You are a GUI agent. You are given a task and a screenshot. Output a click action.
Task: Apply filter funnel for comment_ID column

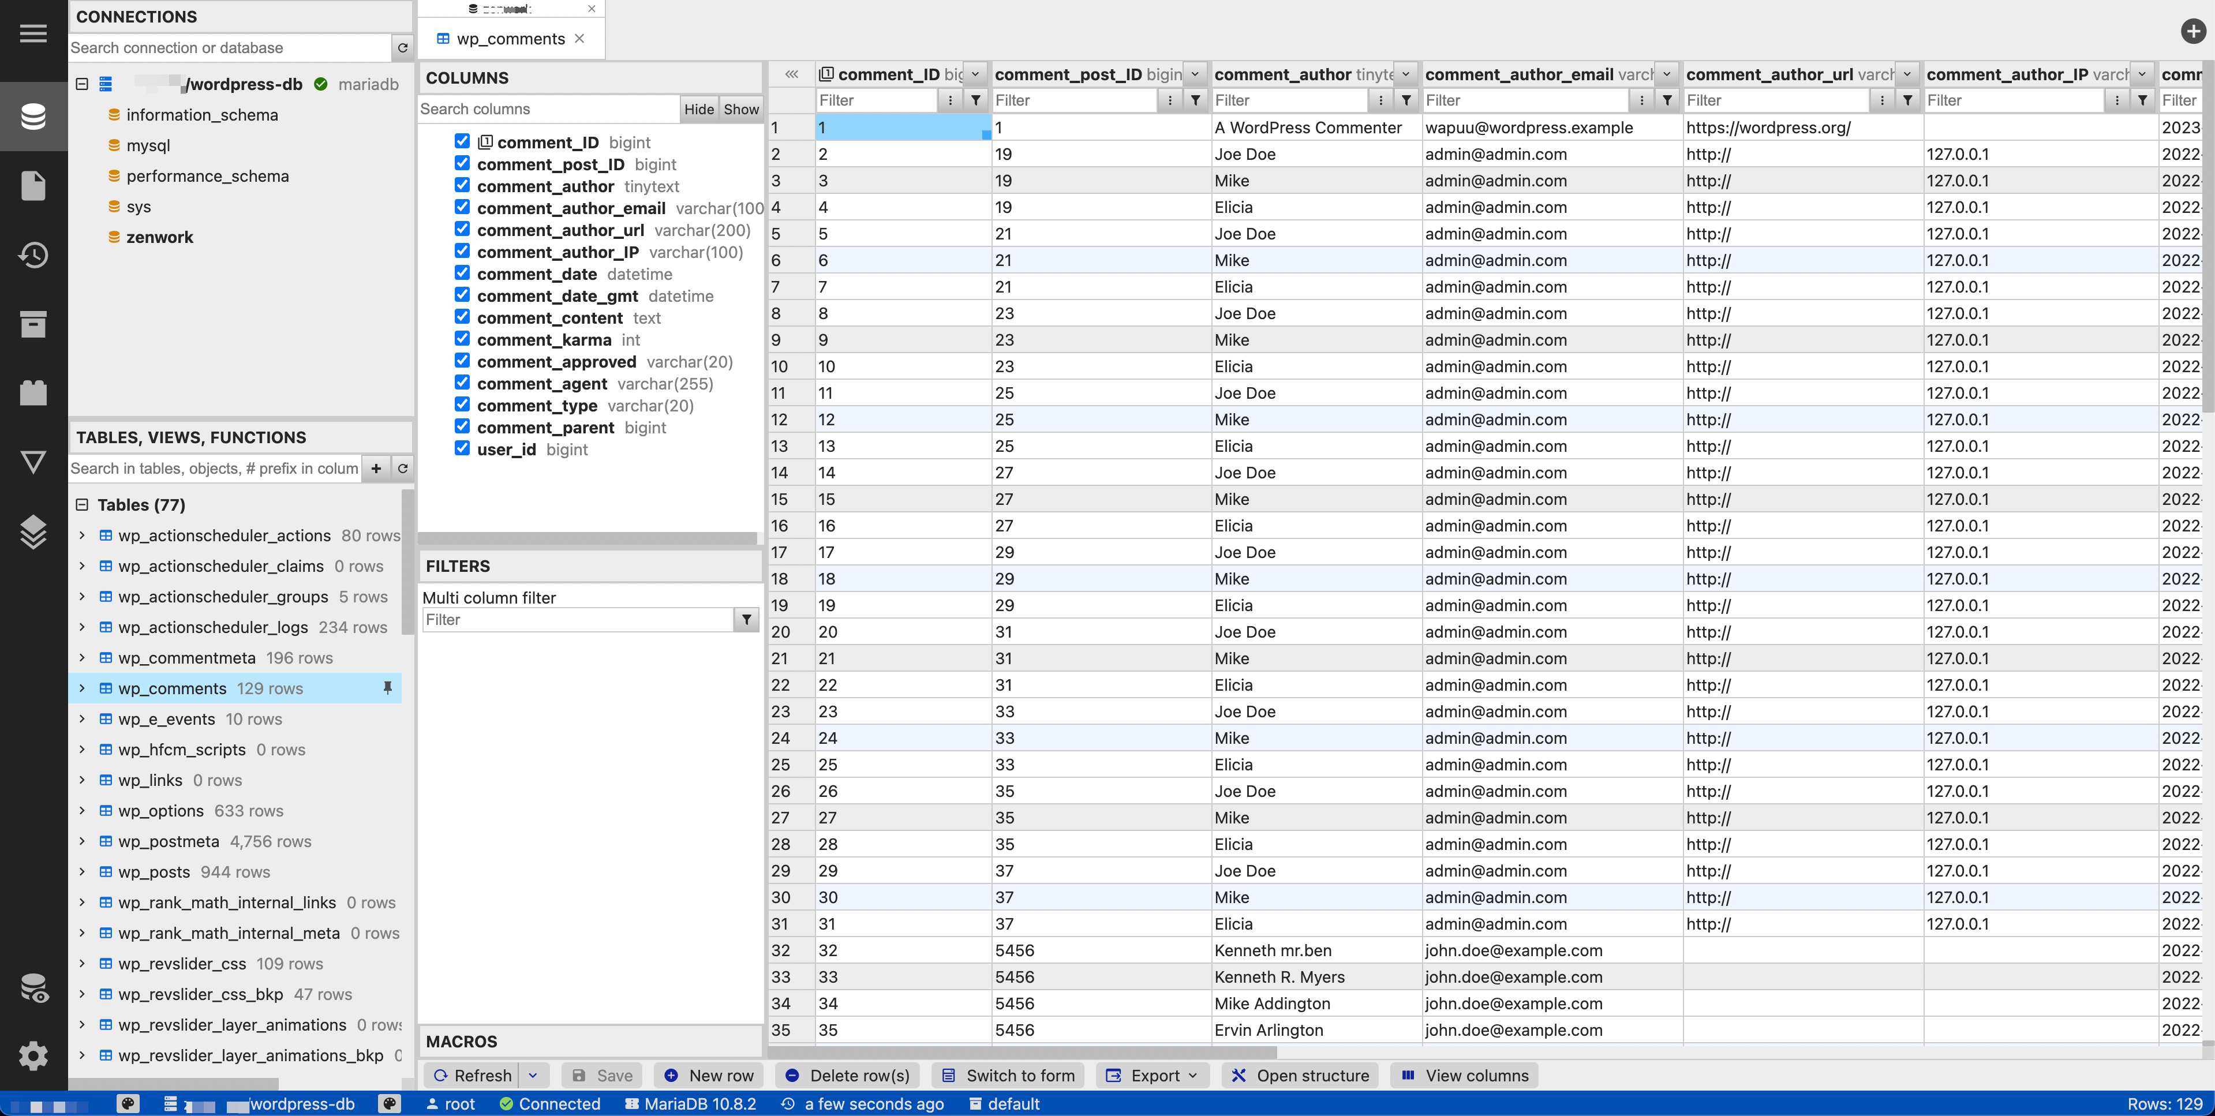coord(976,100)
